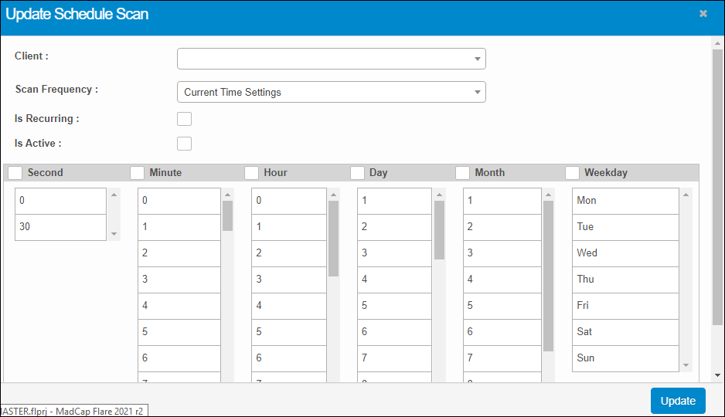Image resolution: width=725 pixels, height=417 pixels.
Task: Close the Update Schedule Scan dialog
Action: [x=703, y=14]
